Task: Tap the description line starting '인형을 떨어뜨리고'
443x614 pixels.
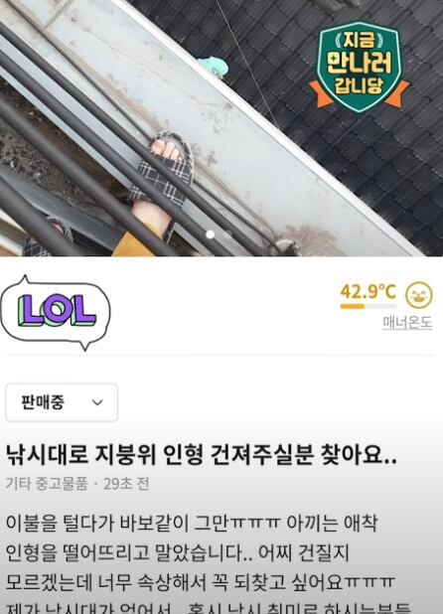Action: [x=177, y=552]
